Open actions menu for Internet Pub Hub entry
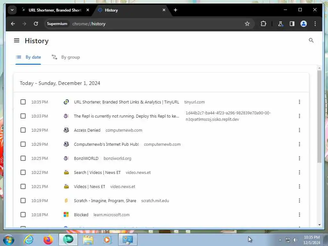 tap(299, 144)
